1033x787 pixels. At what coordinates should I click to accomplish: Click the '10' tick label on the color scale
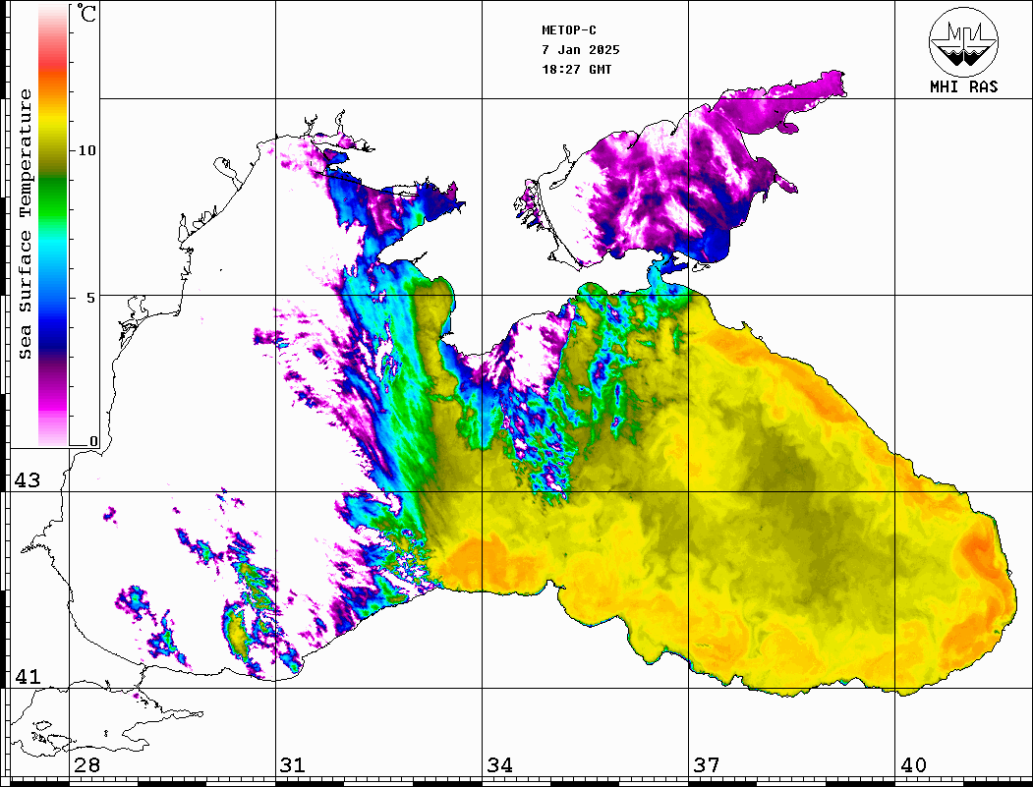click(86, 150)
